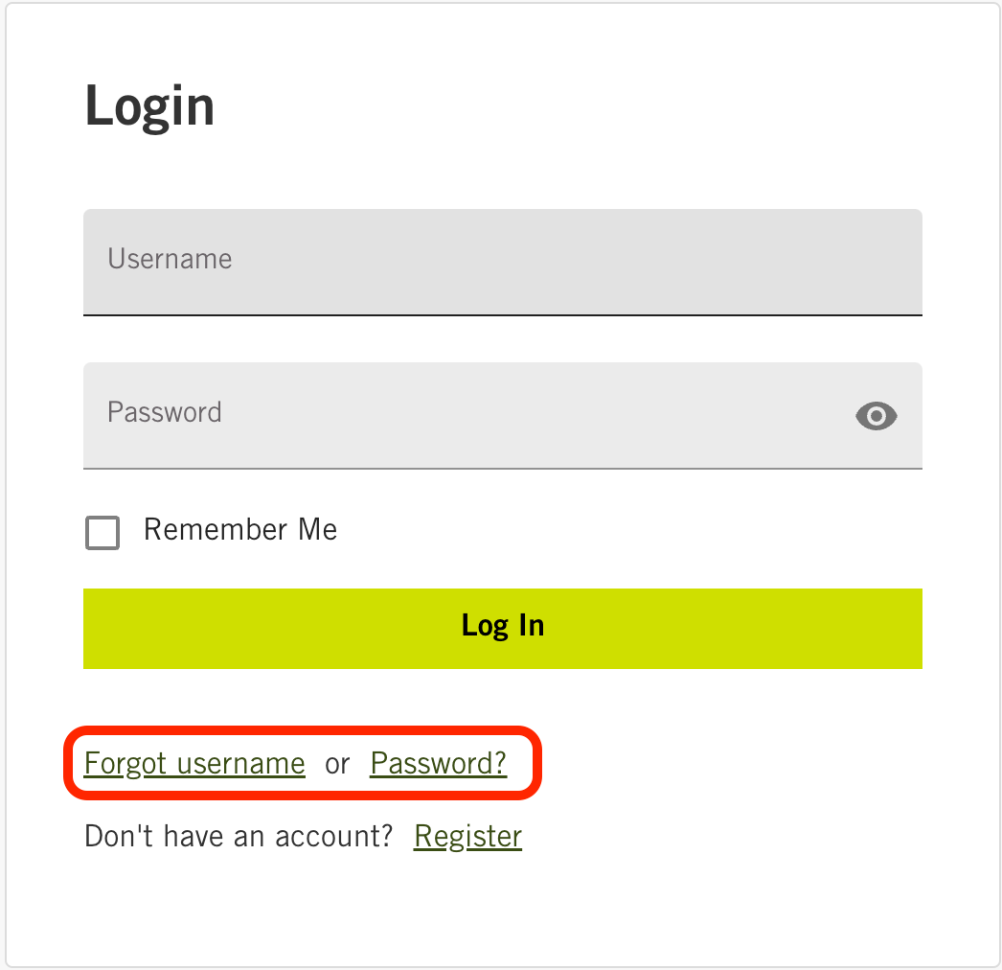Focus the Password input field
Screen dimensions: 1002x970
502,416
